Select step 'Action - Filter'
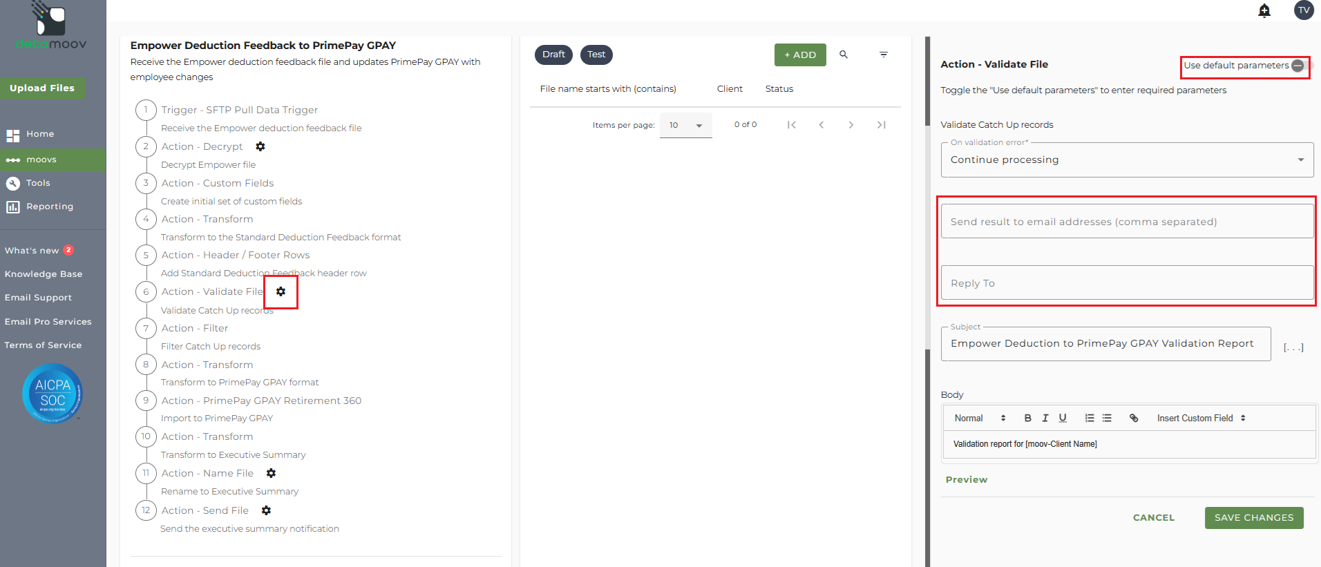The width and height of the screenshot is (1321, 567). 195,328
